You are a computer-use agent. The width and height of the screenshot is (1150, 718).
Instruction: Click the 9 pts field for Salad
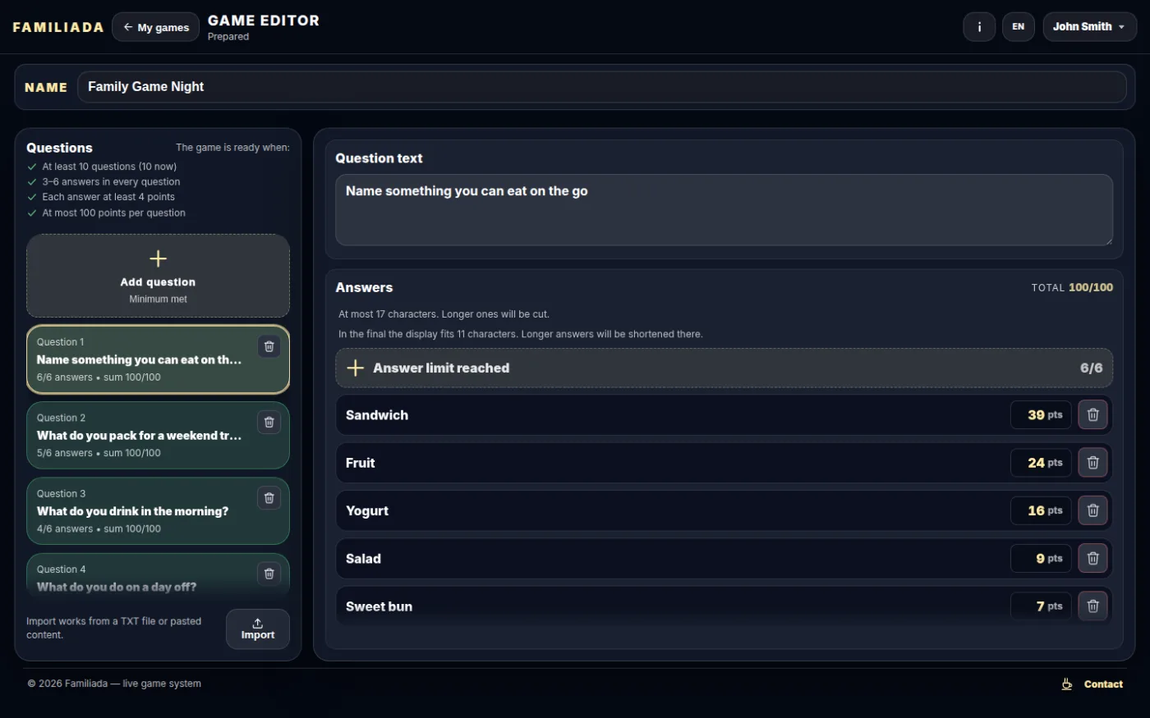point(1041,559)
